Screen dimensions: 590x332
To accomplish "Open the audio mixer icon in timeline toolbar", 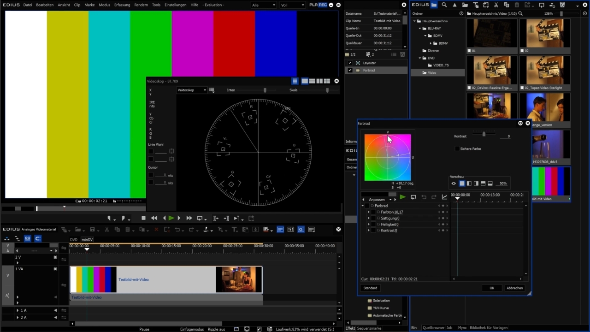I will tap(291, 230).
